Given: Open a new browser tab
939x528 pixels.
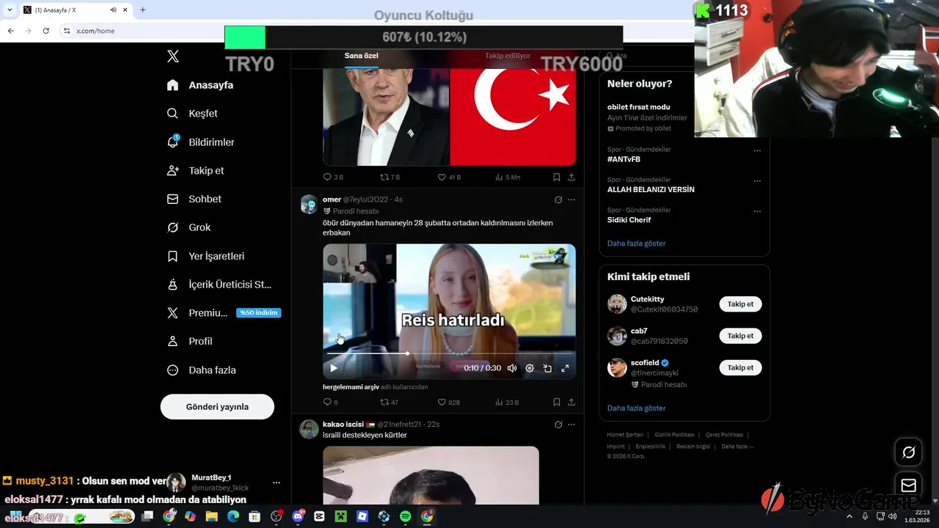Looking at the screenshot, I should pos(142,10).
